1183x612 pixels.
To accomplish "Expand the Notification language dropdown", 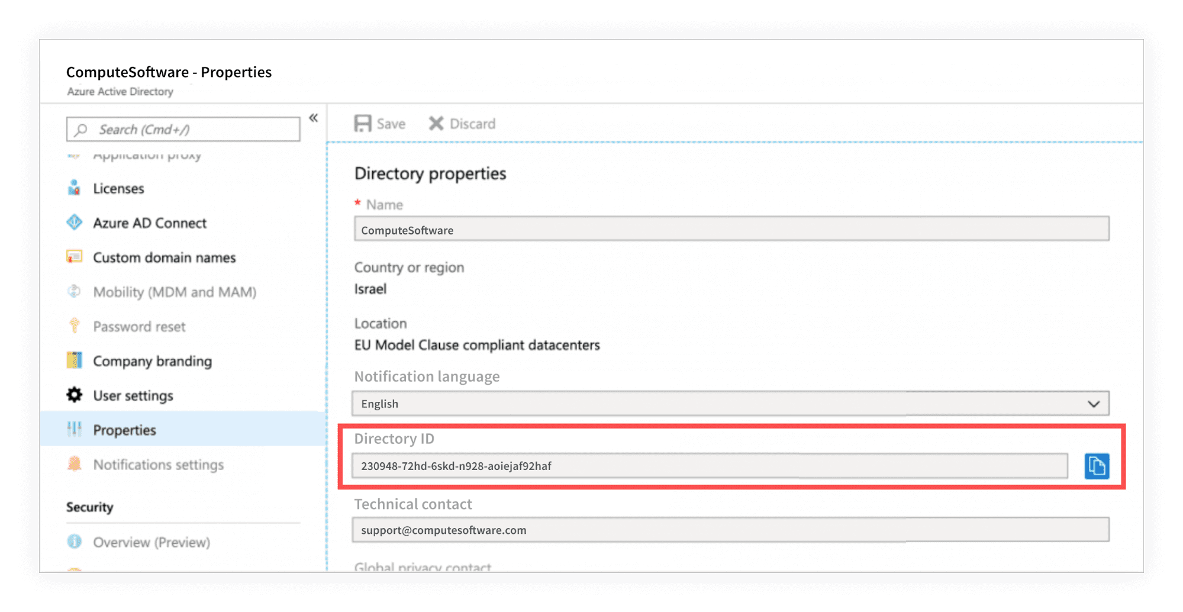I will click(730, 403).
